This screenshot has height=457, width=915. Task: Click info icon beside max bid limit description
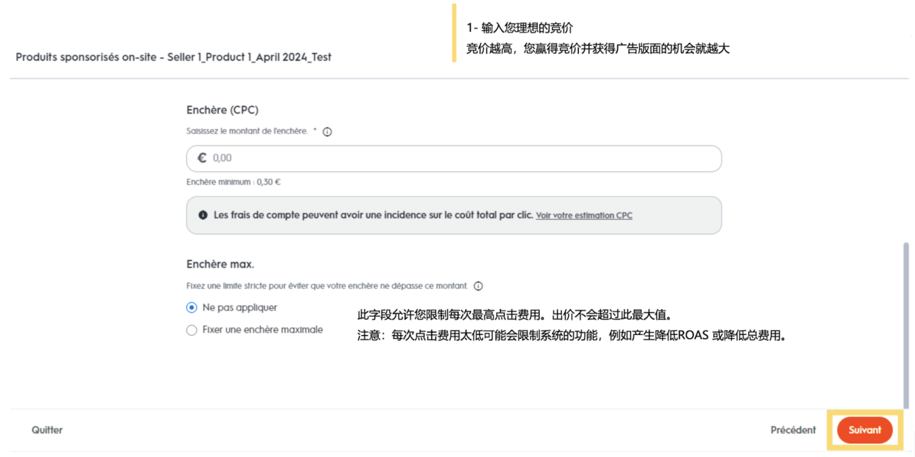[478, 286]
